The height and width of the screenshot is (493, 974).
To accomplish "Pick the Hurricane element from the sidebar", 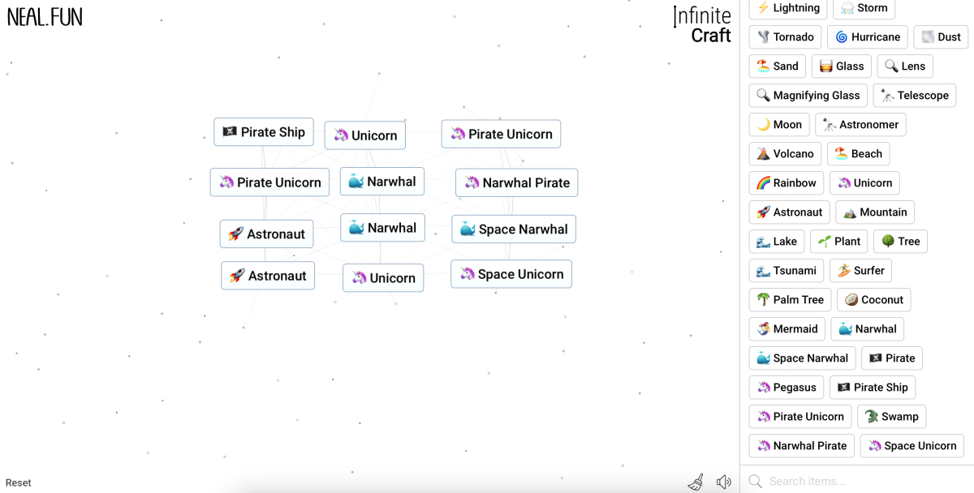I will click(867, 36).
